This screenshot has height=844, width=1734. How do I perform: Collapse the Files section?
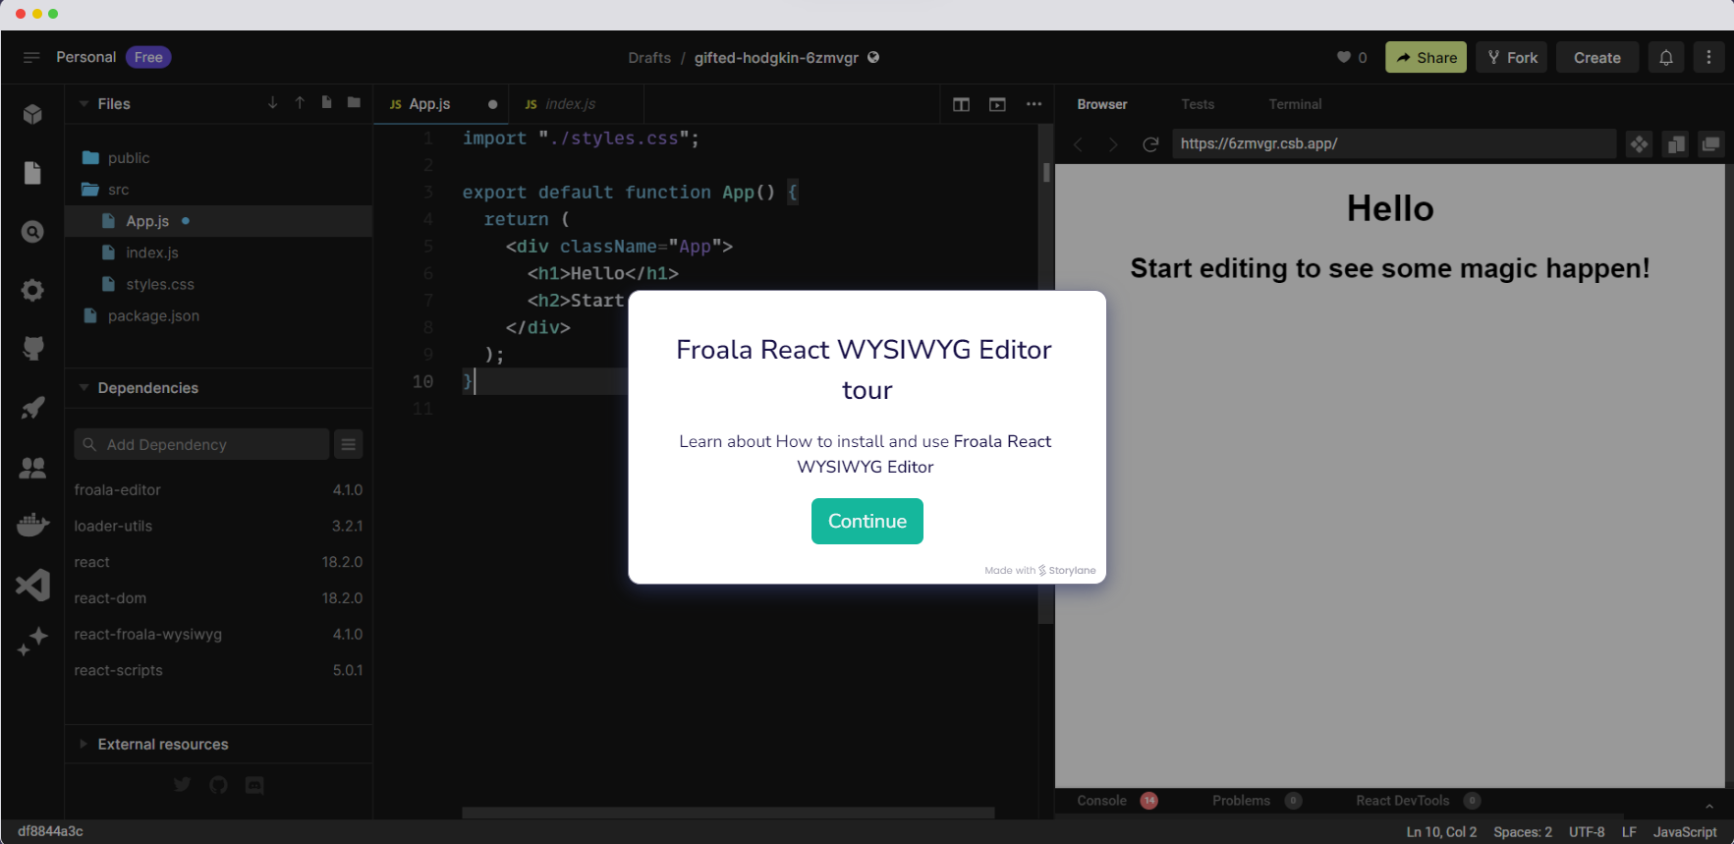click(x=84, y=104)
